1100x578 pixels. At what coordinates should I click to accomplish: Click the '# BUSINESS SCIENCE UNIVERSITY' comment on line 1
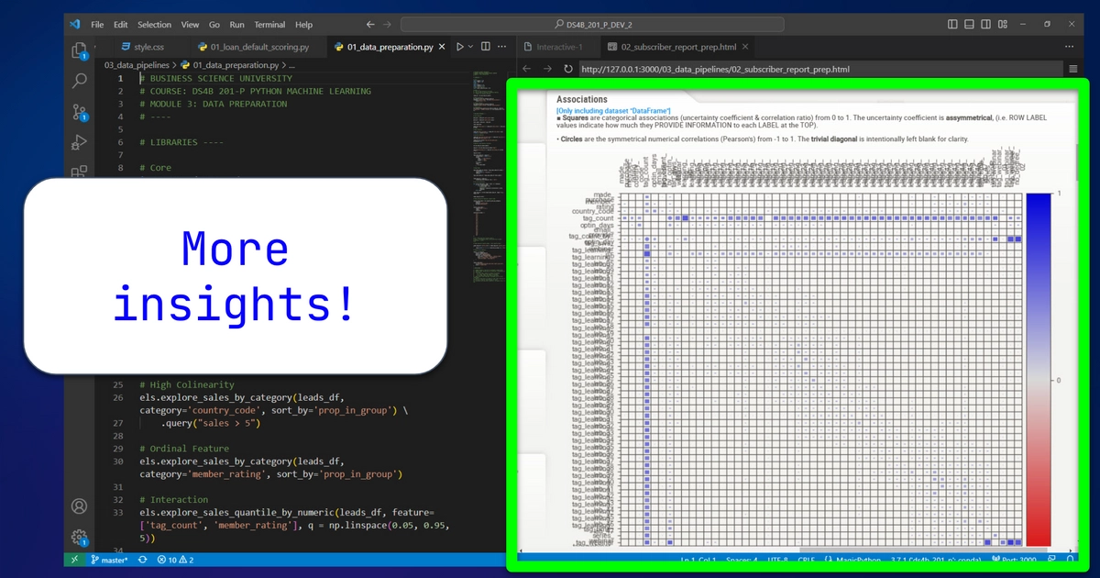(x=216, y=79)
